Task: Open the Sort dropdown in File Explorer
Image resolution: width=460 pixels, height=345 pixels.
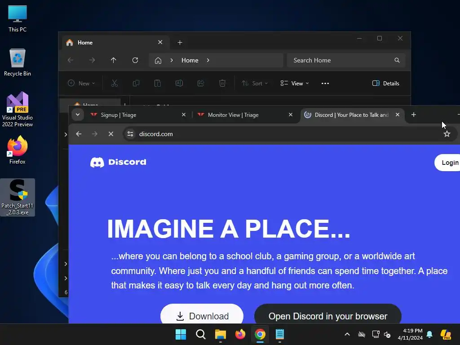Action: click(x=255, y=83)
